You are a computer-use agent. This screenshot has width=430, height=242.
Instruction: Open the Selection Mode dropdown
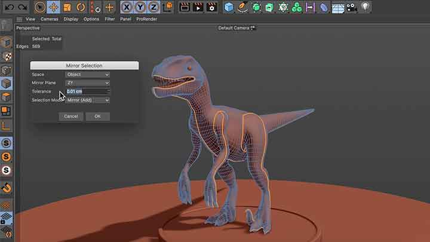(87, 100)
